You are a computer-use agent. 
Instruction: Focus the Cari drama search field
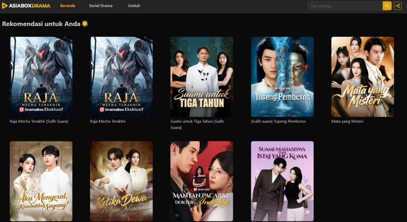(345, 6)
